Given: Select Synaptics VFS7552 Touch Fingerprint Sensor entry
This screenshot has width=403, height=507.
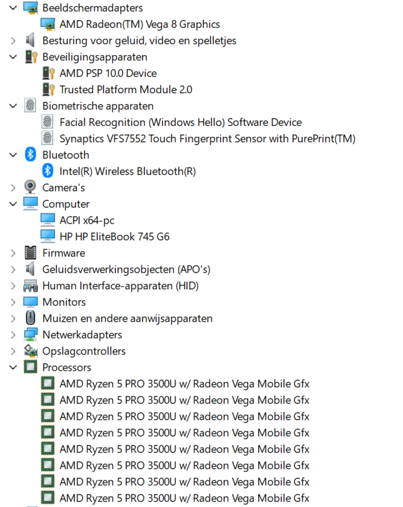Looking at the screenshot, I should 207,139.
